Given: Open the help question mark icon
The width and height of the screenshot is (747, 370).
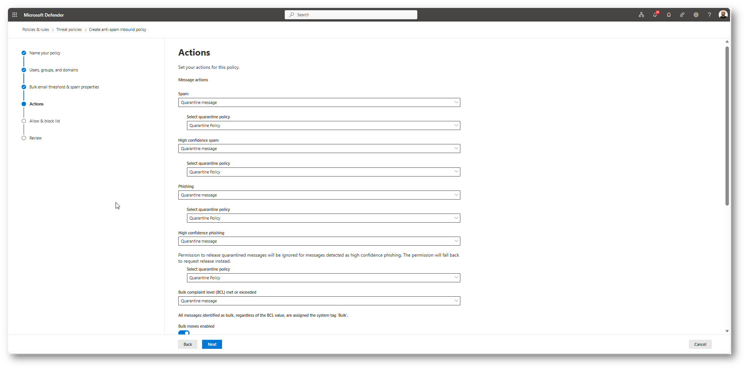Looking at the screenshot, I should pyautogui.click(x=710, y=15).
